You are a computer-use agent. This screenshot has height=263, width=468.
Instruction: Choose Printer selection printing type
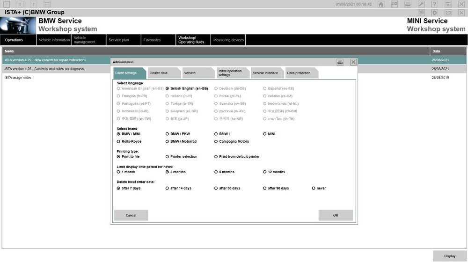(167, 157)
